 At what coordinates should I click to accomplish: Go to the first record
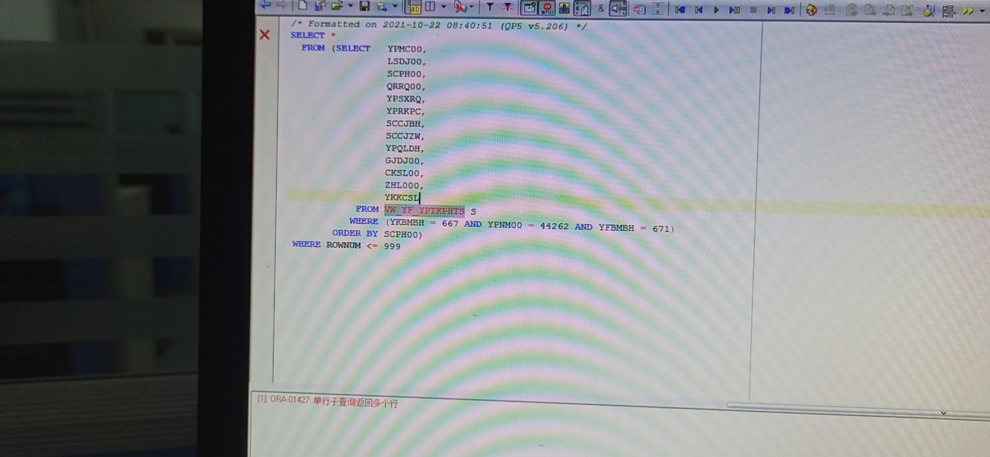[680, 10]
